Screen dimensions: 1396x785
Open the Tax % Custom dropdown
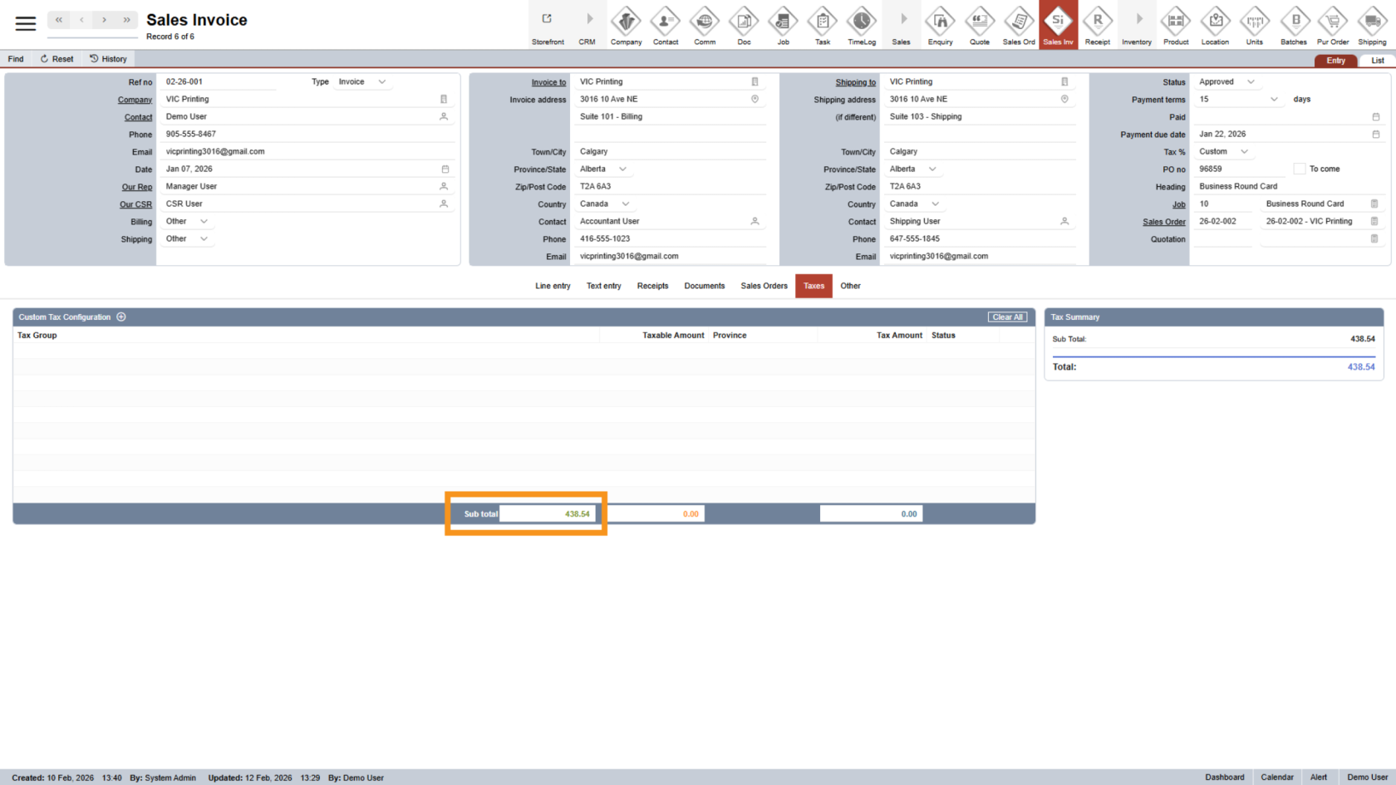[1244, 152]
